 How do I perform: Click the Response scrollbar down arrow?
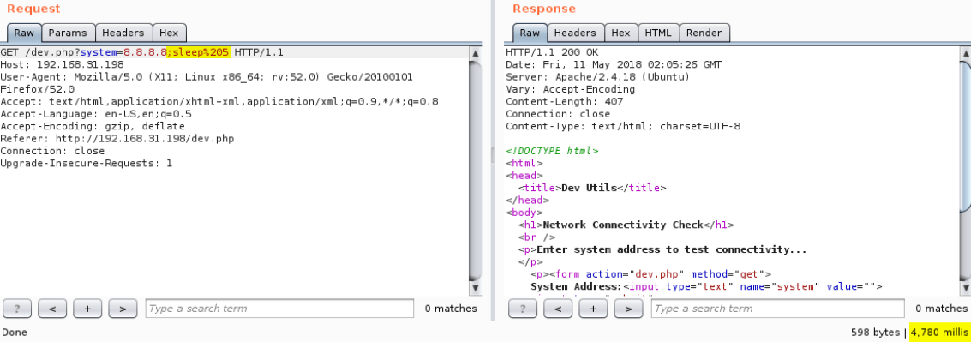click(965, 288)
